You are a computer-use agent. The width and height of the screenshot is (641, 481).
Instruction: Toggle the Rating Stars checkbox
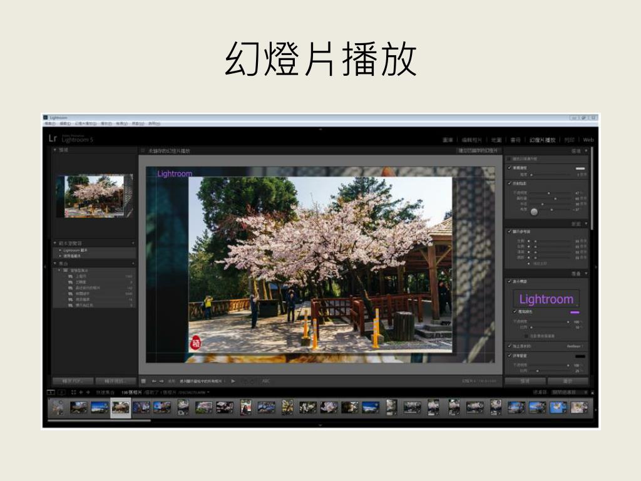click(509, 356)
